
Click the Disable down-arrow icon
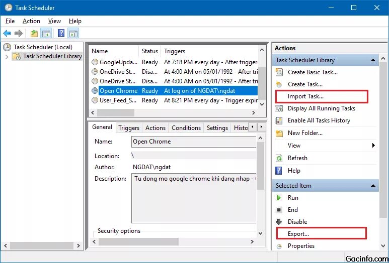[279, 222]
